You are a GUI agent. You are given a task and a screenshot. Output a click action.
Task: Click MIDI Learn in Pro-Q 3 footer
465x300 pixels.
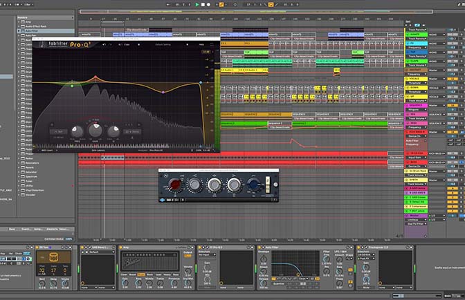click(47, 151)
